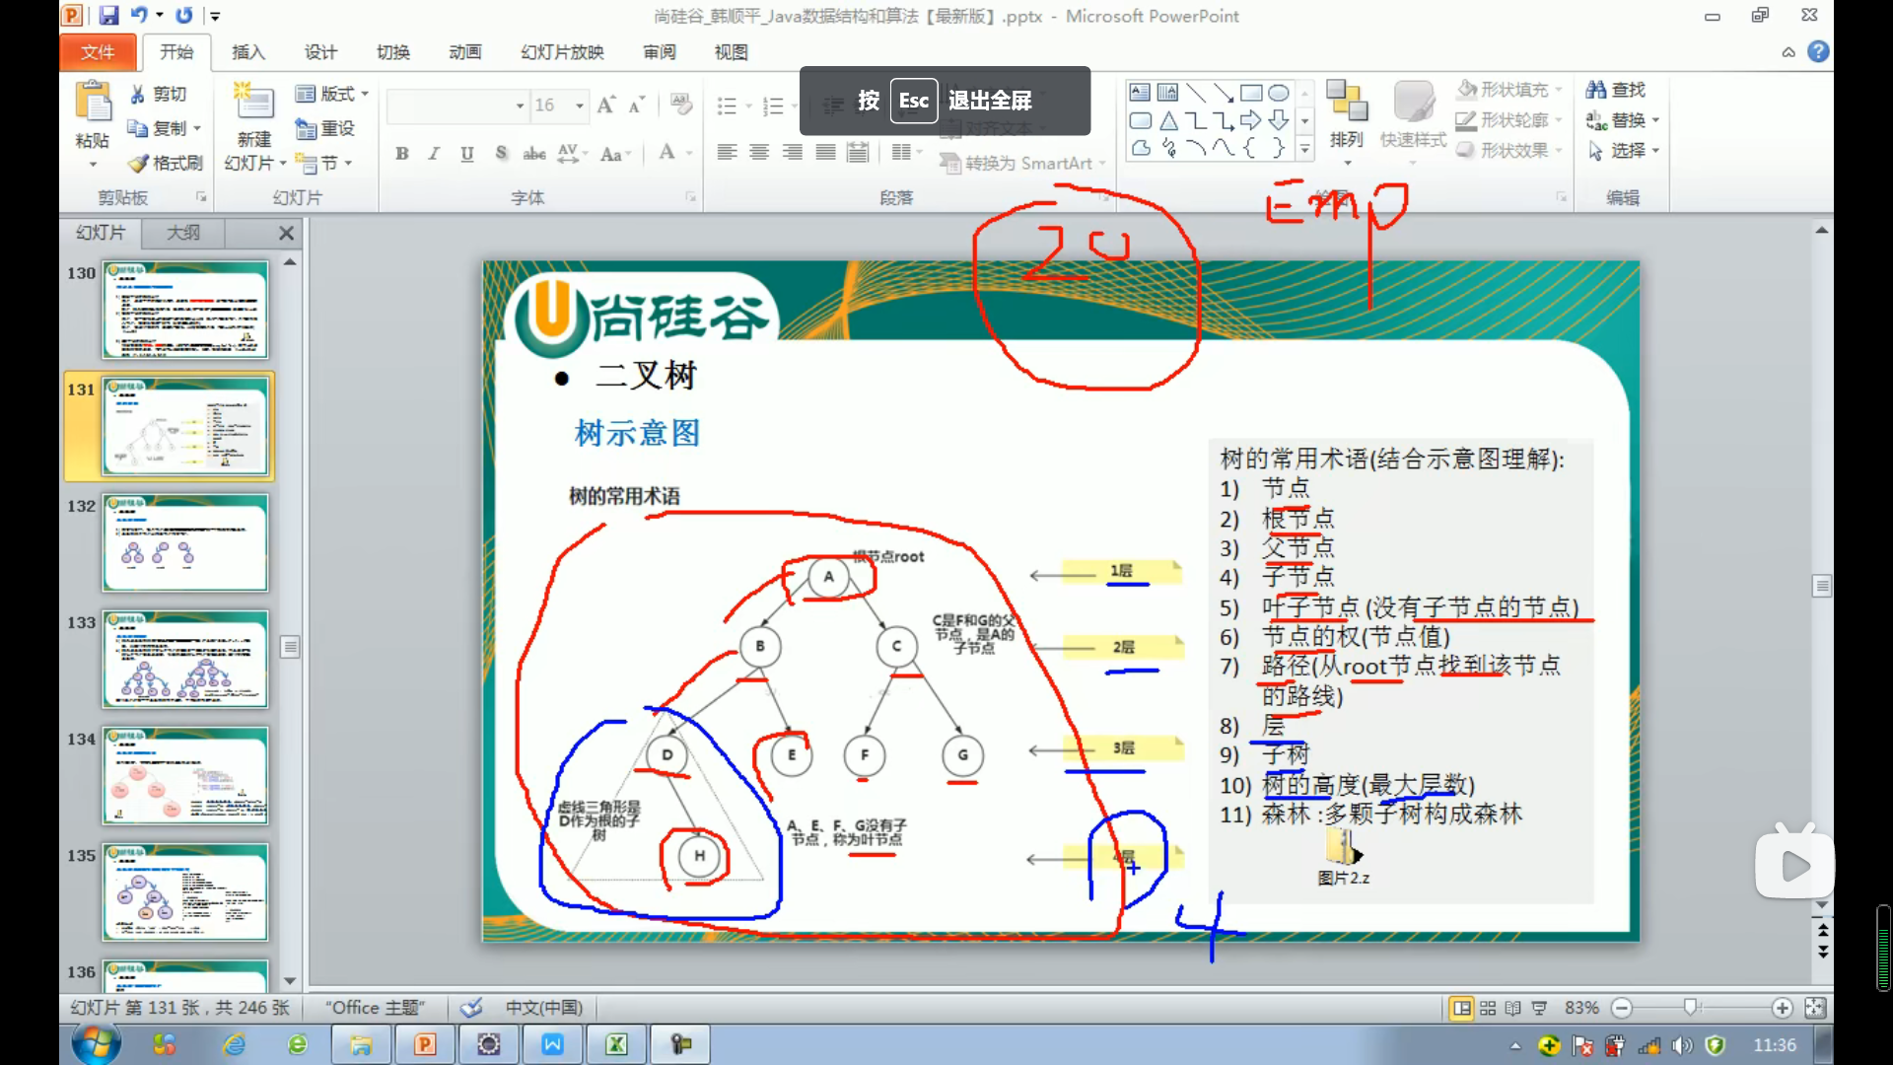This screenshot has width=1893, height=1065.
Task: Click the Format Painter (格式刷) icon
Action: coord(139,163)
